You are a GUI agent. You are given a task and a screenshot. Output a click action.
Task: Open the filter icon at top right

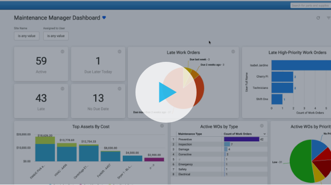(328, 18)
